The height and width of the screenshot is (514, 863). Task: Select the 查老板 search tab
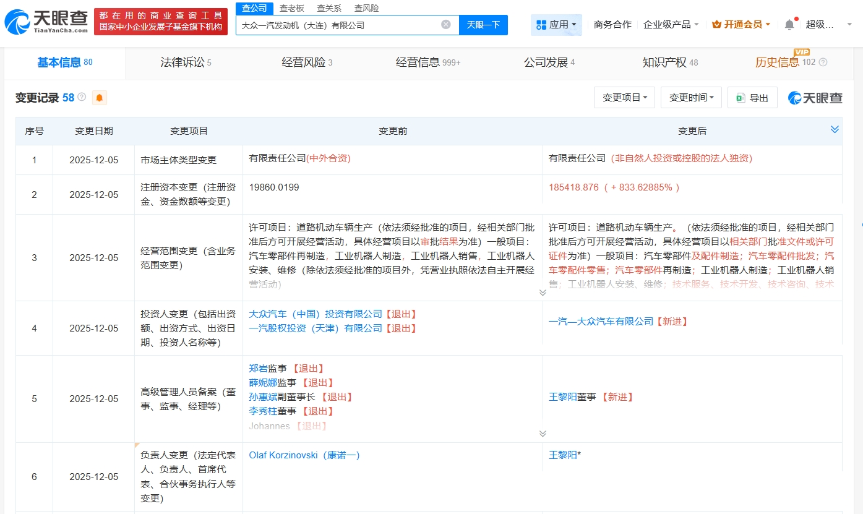(291, 8)
